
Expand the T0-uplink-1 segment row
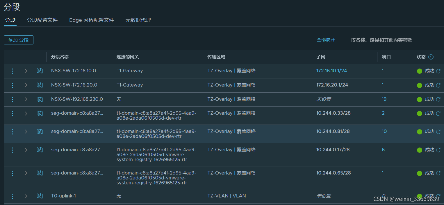pyautogui.click(x=26, y=196)
